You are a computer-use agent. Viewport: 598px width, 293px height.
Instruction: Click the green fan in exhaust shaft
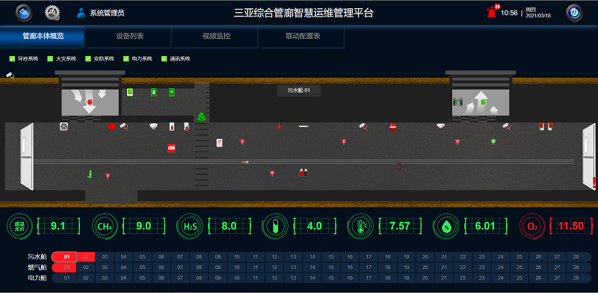(483, 102)
